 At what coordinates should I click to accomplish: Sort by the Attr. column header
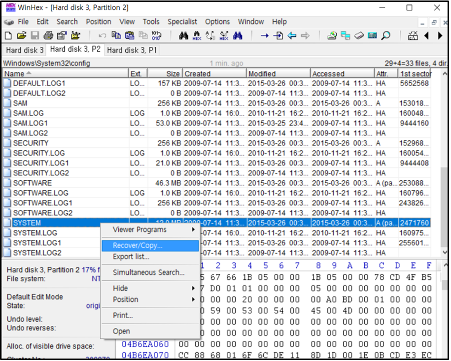[x=386, y=74]
